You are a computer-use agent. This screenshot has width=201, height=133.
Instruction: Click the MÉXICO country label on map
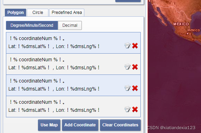(181, 24)
